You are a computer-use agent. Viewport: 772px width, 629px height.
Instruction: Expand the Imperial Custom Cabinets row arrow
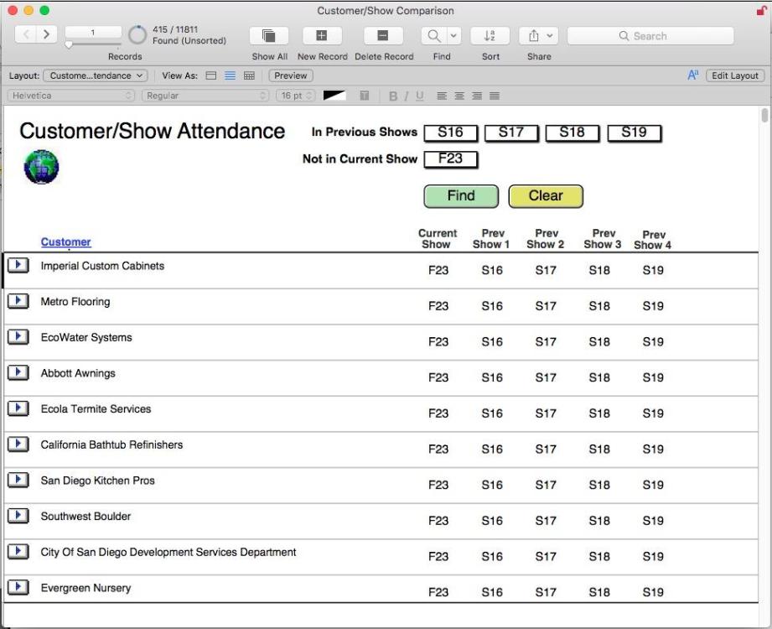tap(18, 263)
